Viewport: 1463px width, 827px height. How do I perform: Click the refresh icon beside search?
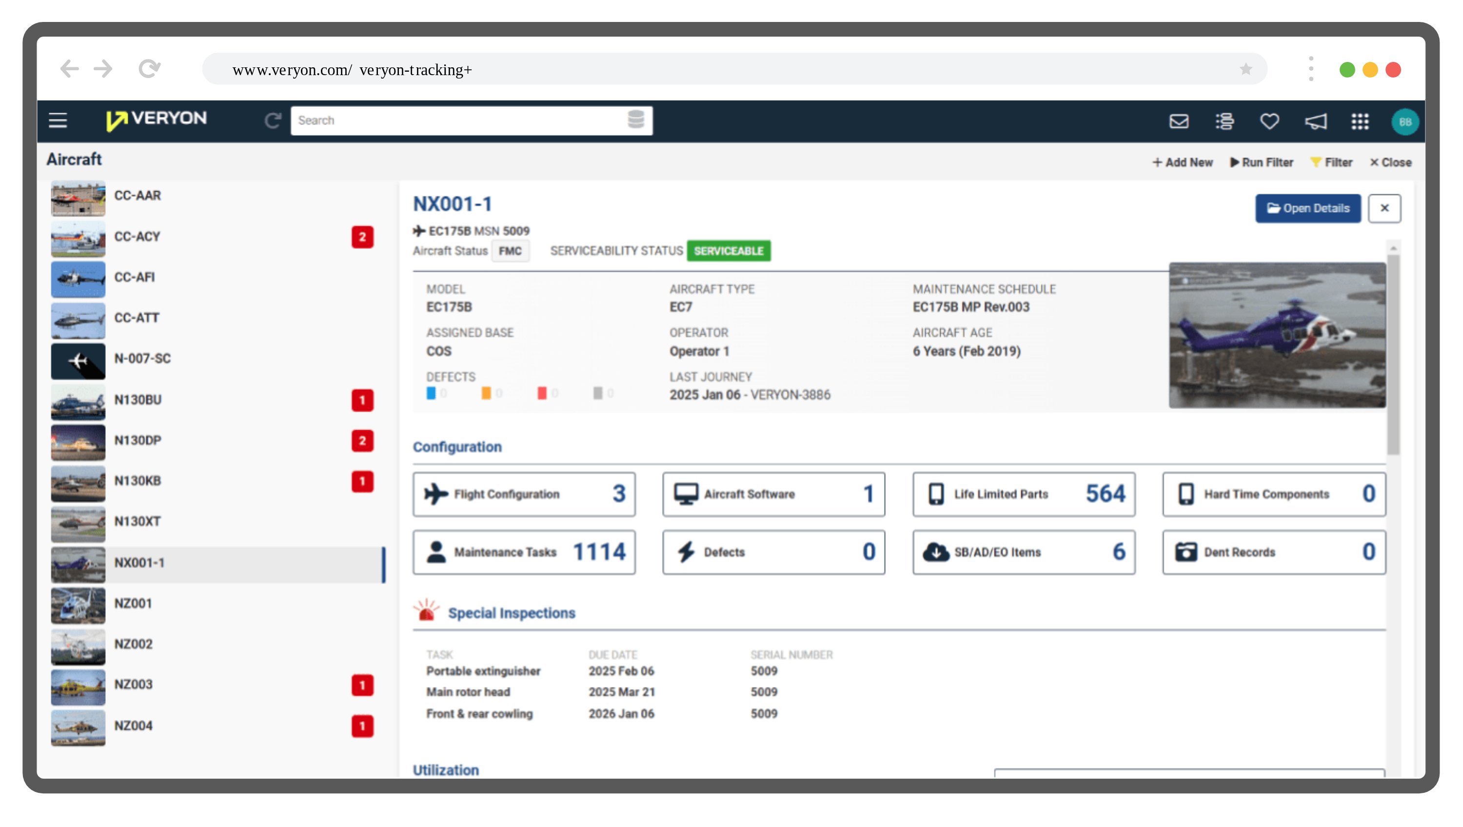(x=273, y=121)
